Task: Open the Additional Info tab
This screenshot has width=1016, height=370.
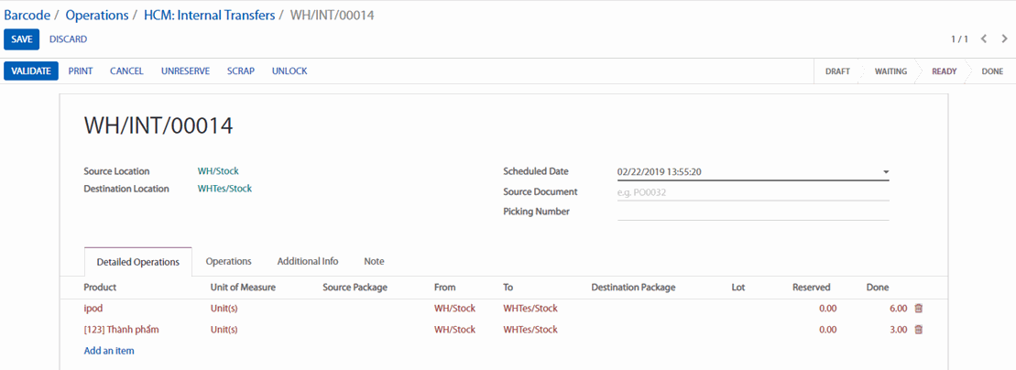Action: click(x=308, y=261)
